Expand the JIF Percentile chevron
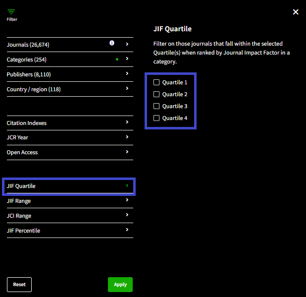The height and width of the screenshot is (297, 306). coord(127,230)
